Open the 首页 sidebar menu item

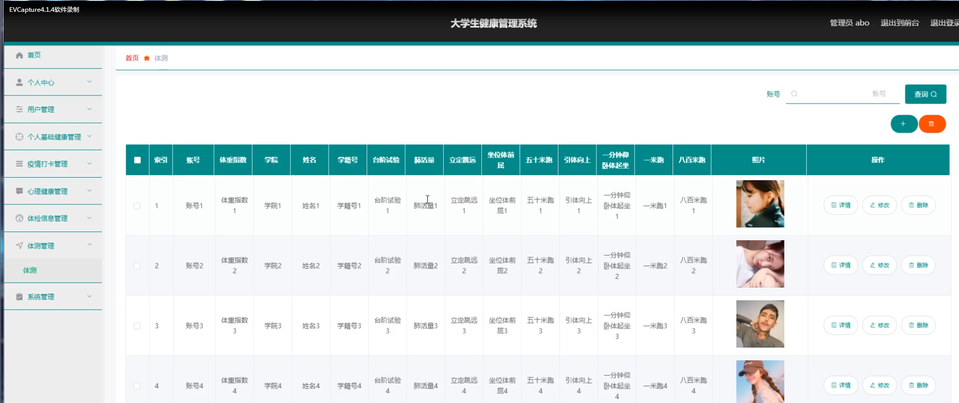tap(53, 55)
